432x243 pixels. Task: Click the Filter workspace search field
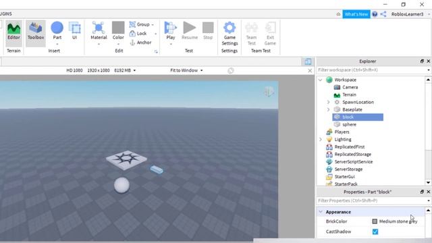[x=372, y=70]
